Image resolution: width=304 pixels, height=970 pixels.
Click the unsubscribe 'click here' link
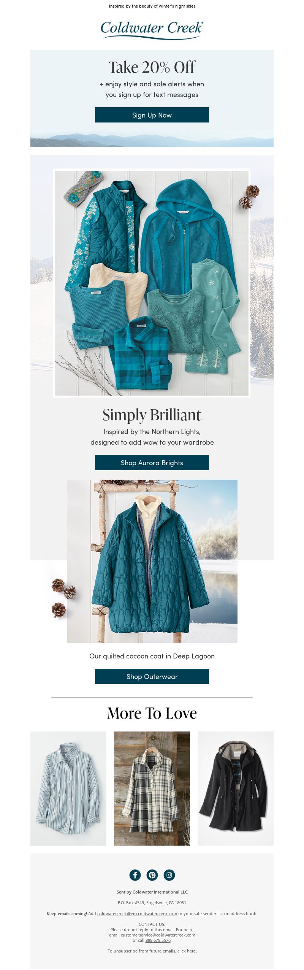coord(187,951)
